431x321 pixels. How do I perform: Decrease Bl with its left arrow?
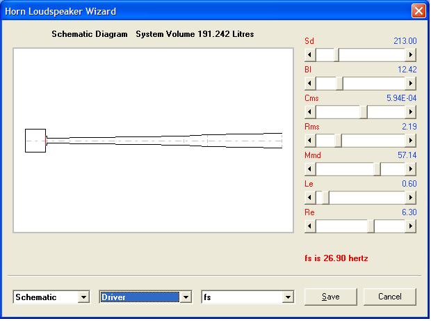coord(310,84)
